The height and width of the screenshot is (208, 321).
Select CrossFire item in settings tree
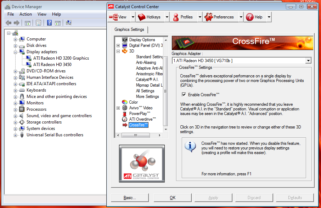pyautogui.click(x=139, y=125)
